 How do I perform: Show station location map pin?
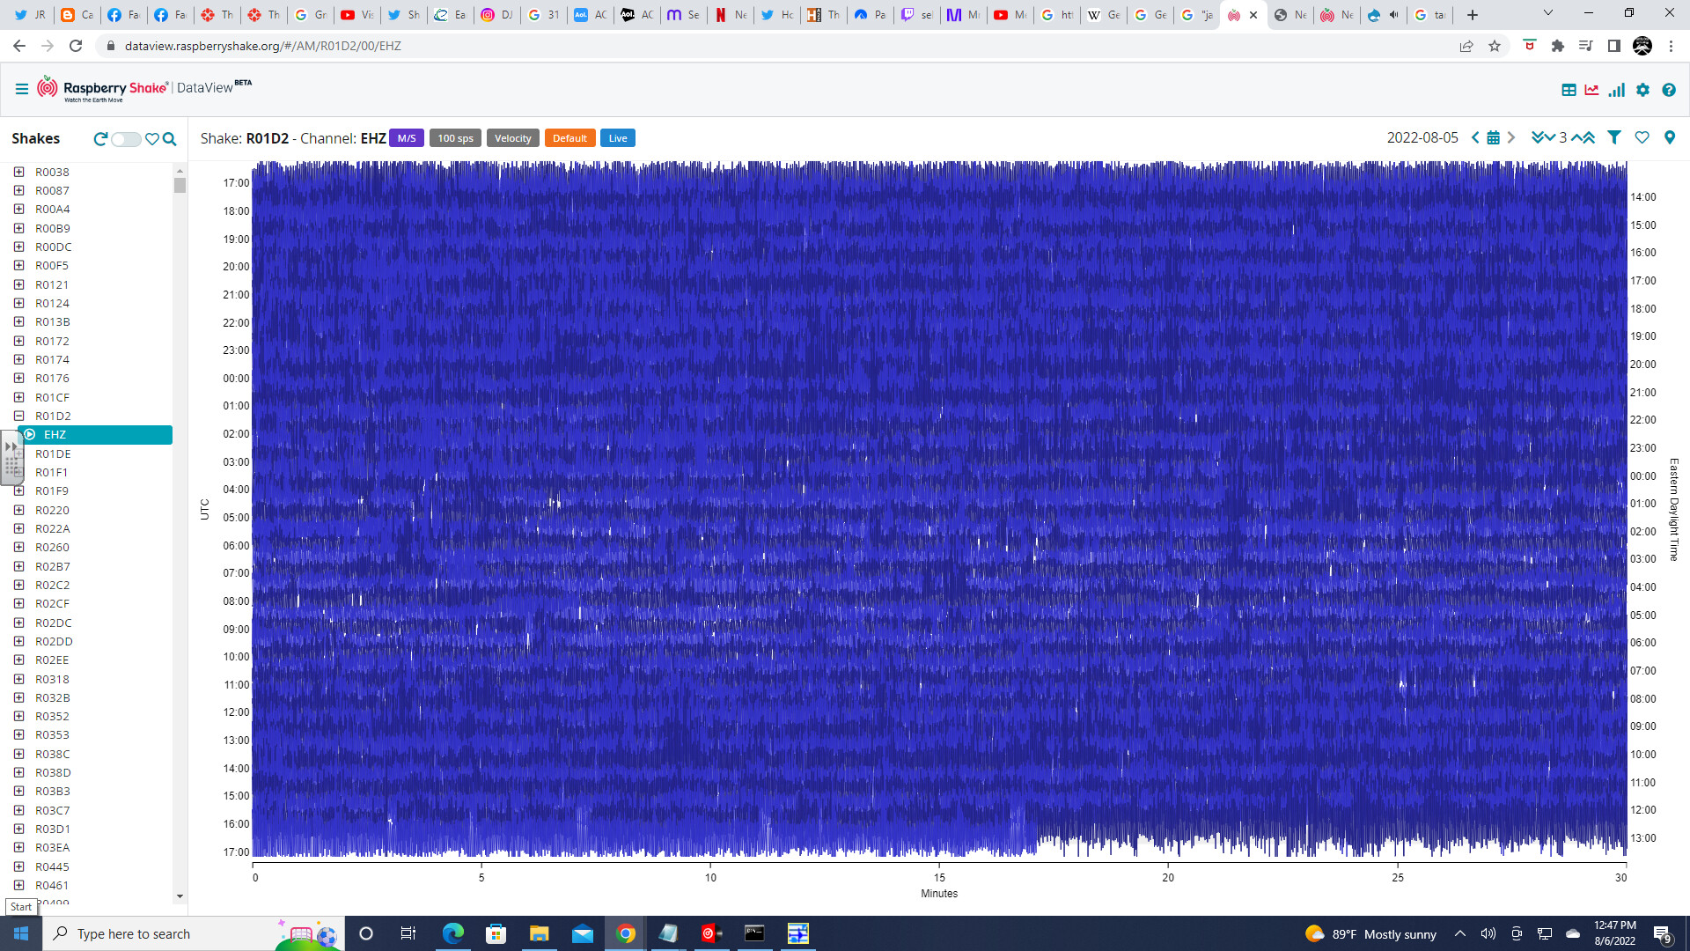[x=1670, y=137]
